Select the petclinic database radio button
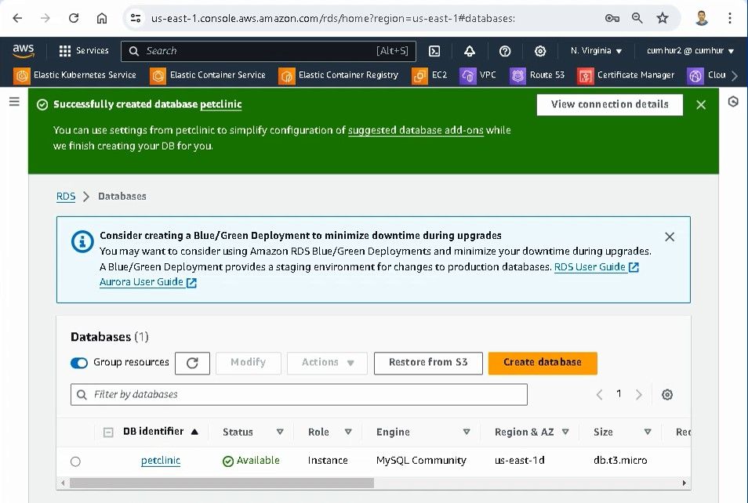 pyautogui.click(x=75, y=461)
